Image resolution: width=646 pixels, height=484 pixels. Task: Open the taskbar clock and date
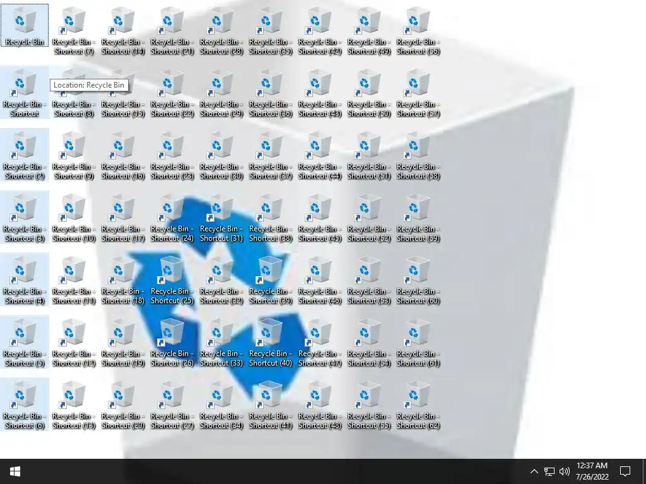592,471
